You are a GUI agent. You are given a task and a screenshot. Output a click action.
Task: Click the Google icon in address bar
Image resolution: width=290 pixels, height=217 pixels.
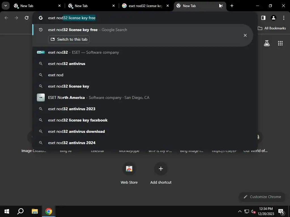coord(41,18)
